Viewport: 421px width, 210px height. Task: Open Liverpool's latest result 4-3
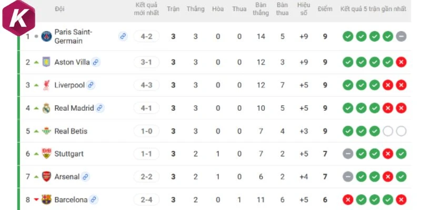coord(146,85)
